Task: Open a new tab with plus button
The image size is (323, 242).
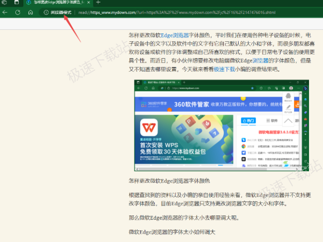Action: coord(98,2)
